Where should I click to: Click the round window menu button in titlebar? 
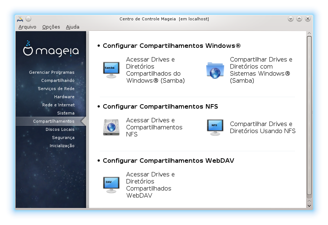(x=29, y=19)
